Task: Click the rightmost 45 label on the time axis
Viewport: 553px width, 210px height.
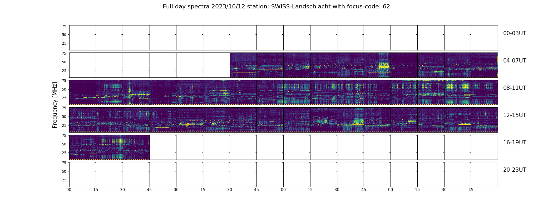Action: click(471, 190)
